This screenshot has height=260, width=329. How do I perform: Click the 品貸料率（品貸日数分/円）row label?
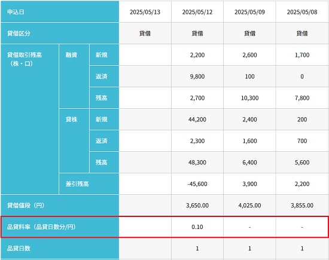click(x=60, y=227)
